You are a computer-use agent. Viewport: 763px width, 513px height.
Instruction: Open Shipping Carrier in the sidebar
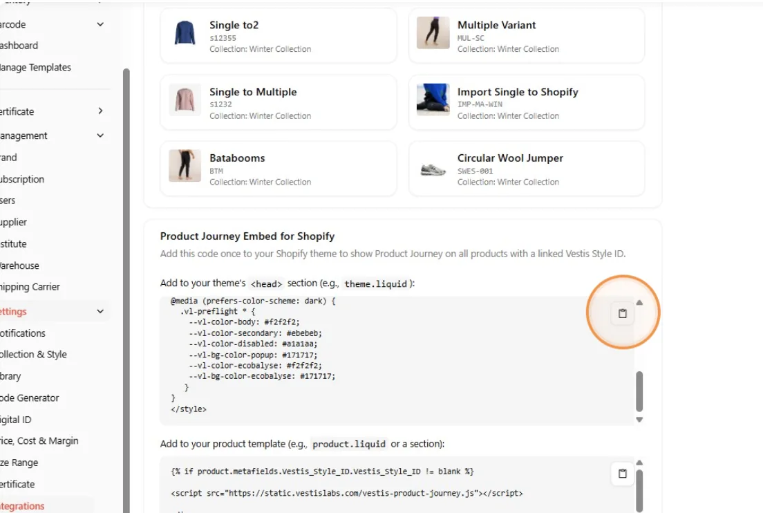click(30, 287)
